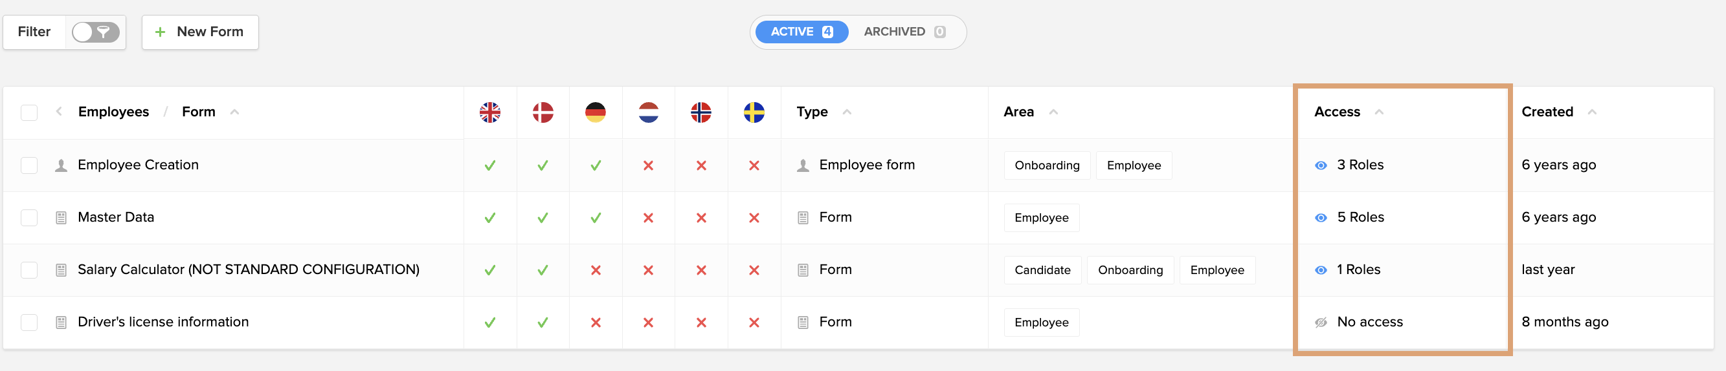1726x371 pixels.
Task: Click the crossed-eye icon next to No access
Action: (x=1321, y=323)
